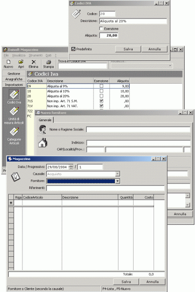The width and height of the screenshot is (195, 292).
Task: Expand the Visualizza dropdown in the toolbar
Action: click(x=170, y=66)
